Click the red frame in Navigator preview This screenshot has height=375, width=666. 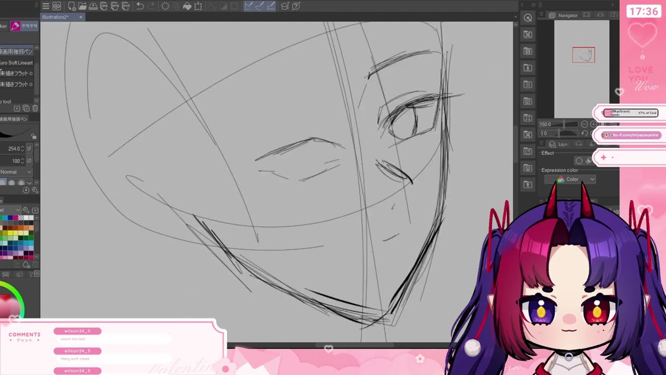point(584,55)
